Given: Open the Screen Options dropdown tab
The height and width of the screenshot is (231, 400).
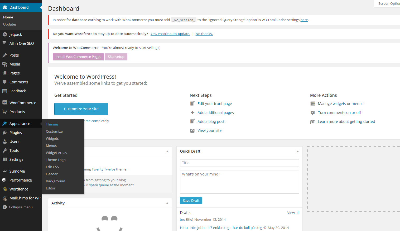Looking at the screenshot, I should coord(387,3).
